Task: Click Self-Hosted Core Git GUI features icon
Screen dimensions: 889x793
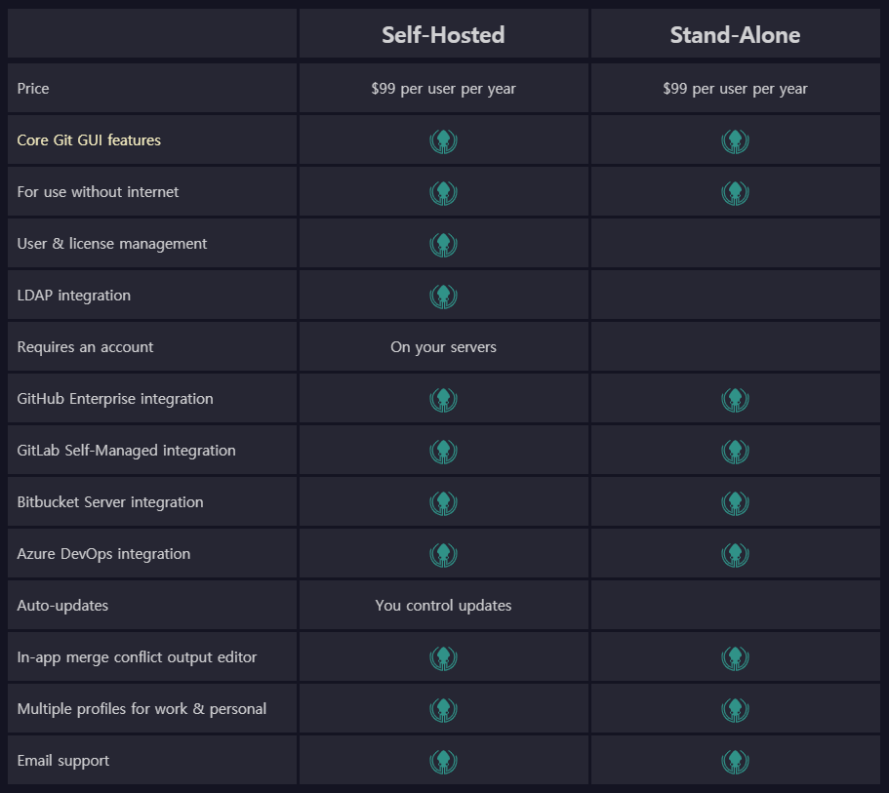Action: (x=443, y=141)
